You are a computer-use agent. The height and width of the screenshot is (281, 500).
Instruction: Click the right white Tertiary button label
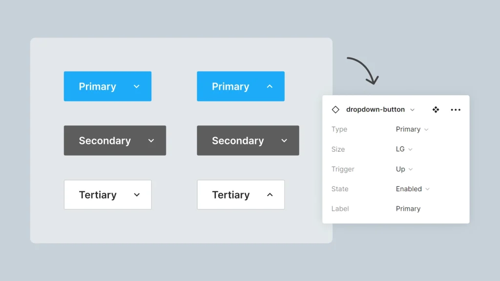[230, 195]
